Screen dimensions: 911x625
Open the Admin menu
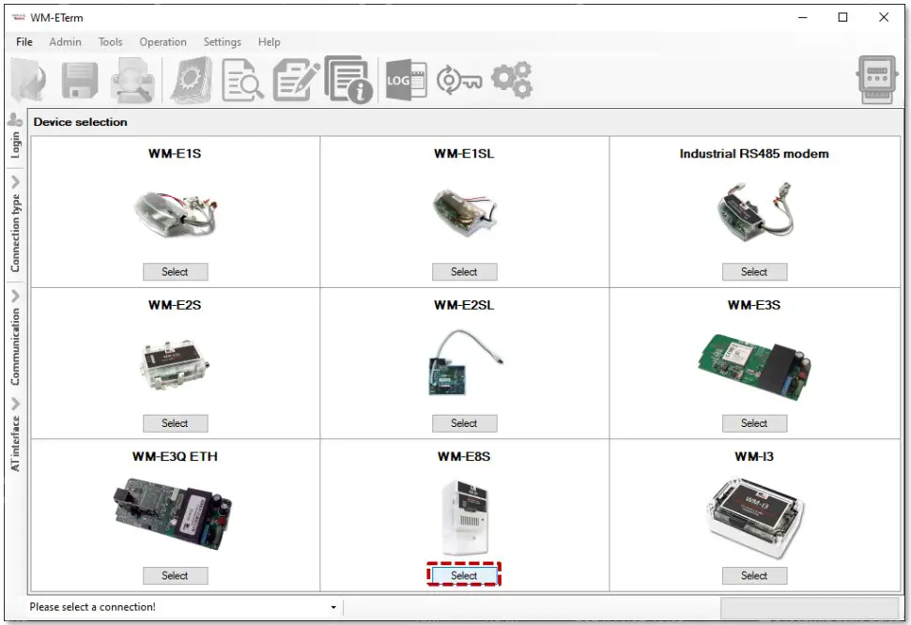coord(65,42)
